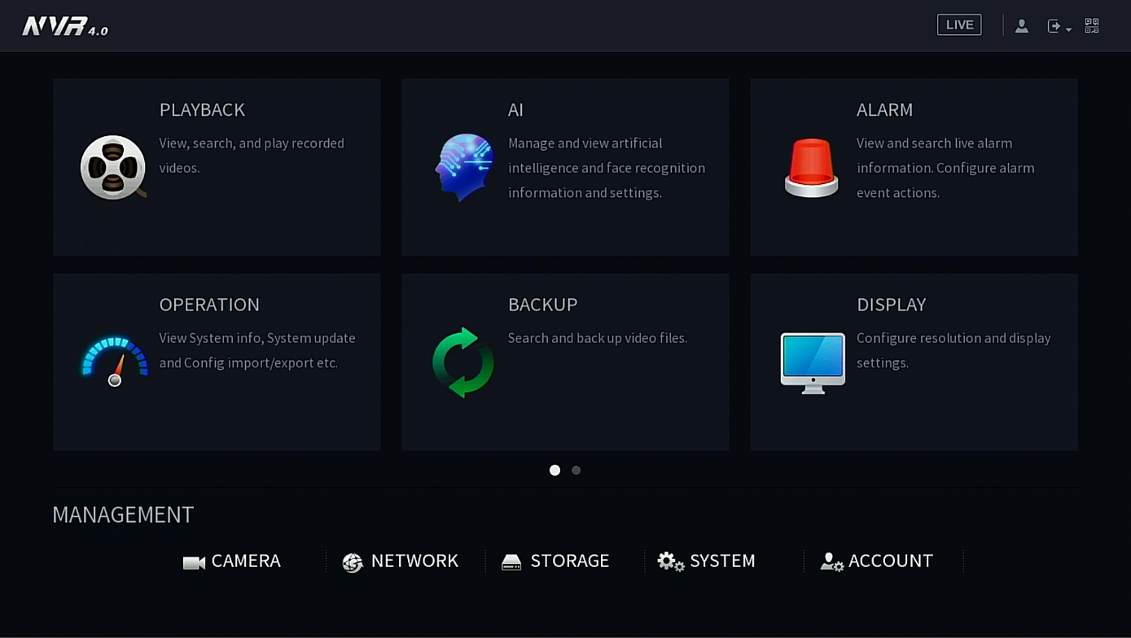Click the camera icon in Management
The height and width of the screenshot is (638, 1131).
pos(194,562)
